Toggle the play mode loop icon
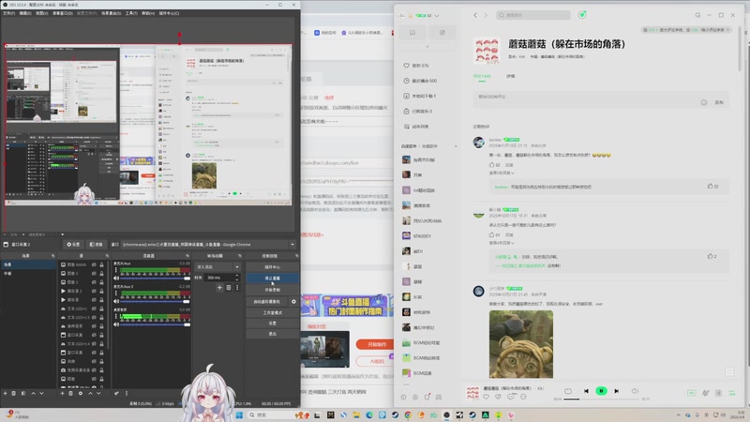 [x=568, y=391]
